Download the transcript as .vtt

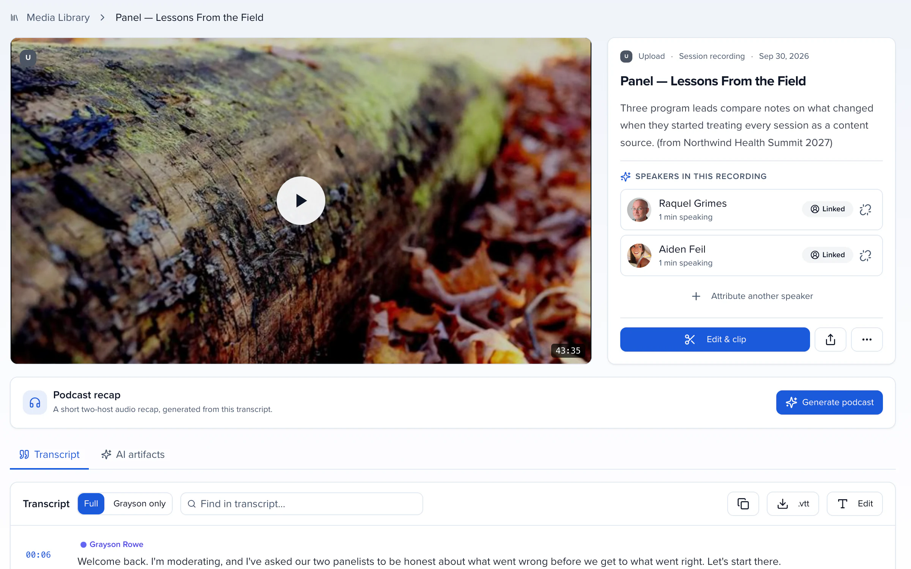[x=793, y=504]
